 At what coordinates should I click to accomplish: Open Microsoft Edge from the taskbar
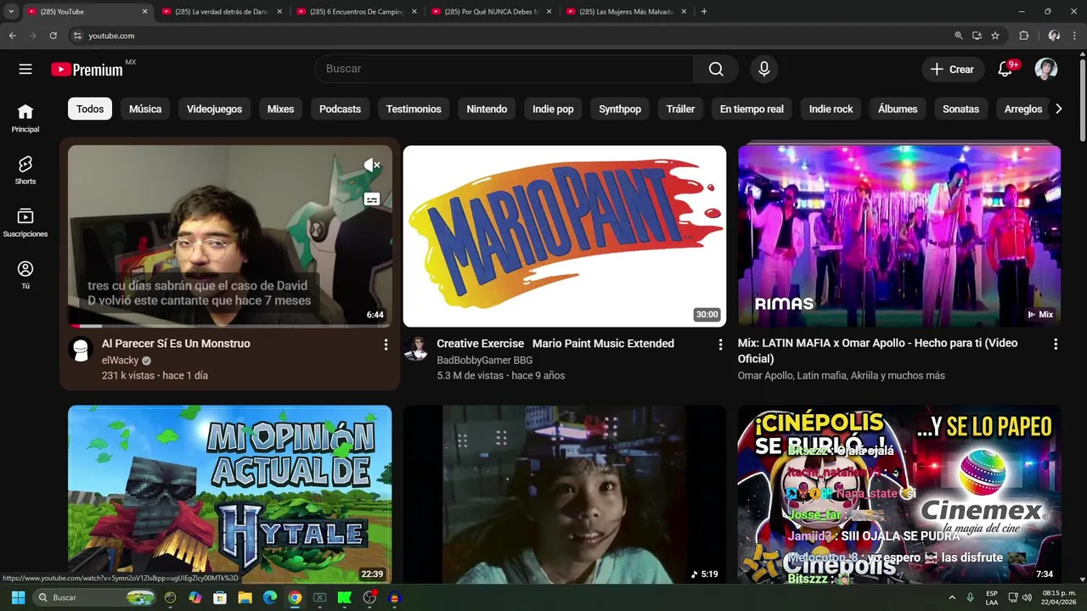270,597
